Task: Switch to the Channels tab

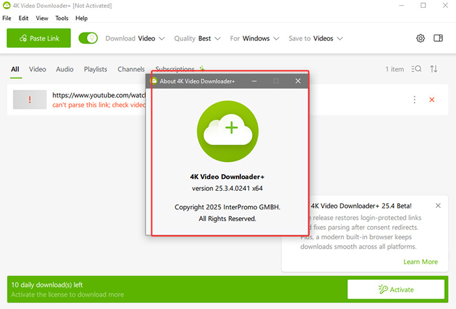Action: 131,69
